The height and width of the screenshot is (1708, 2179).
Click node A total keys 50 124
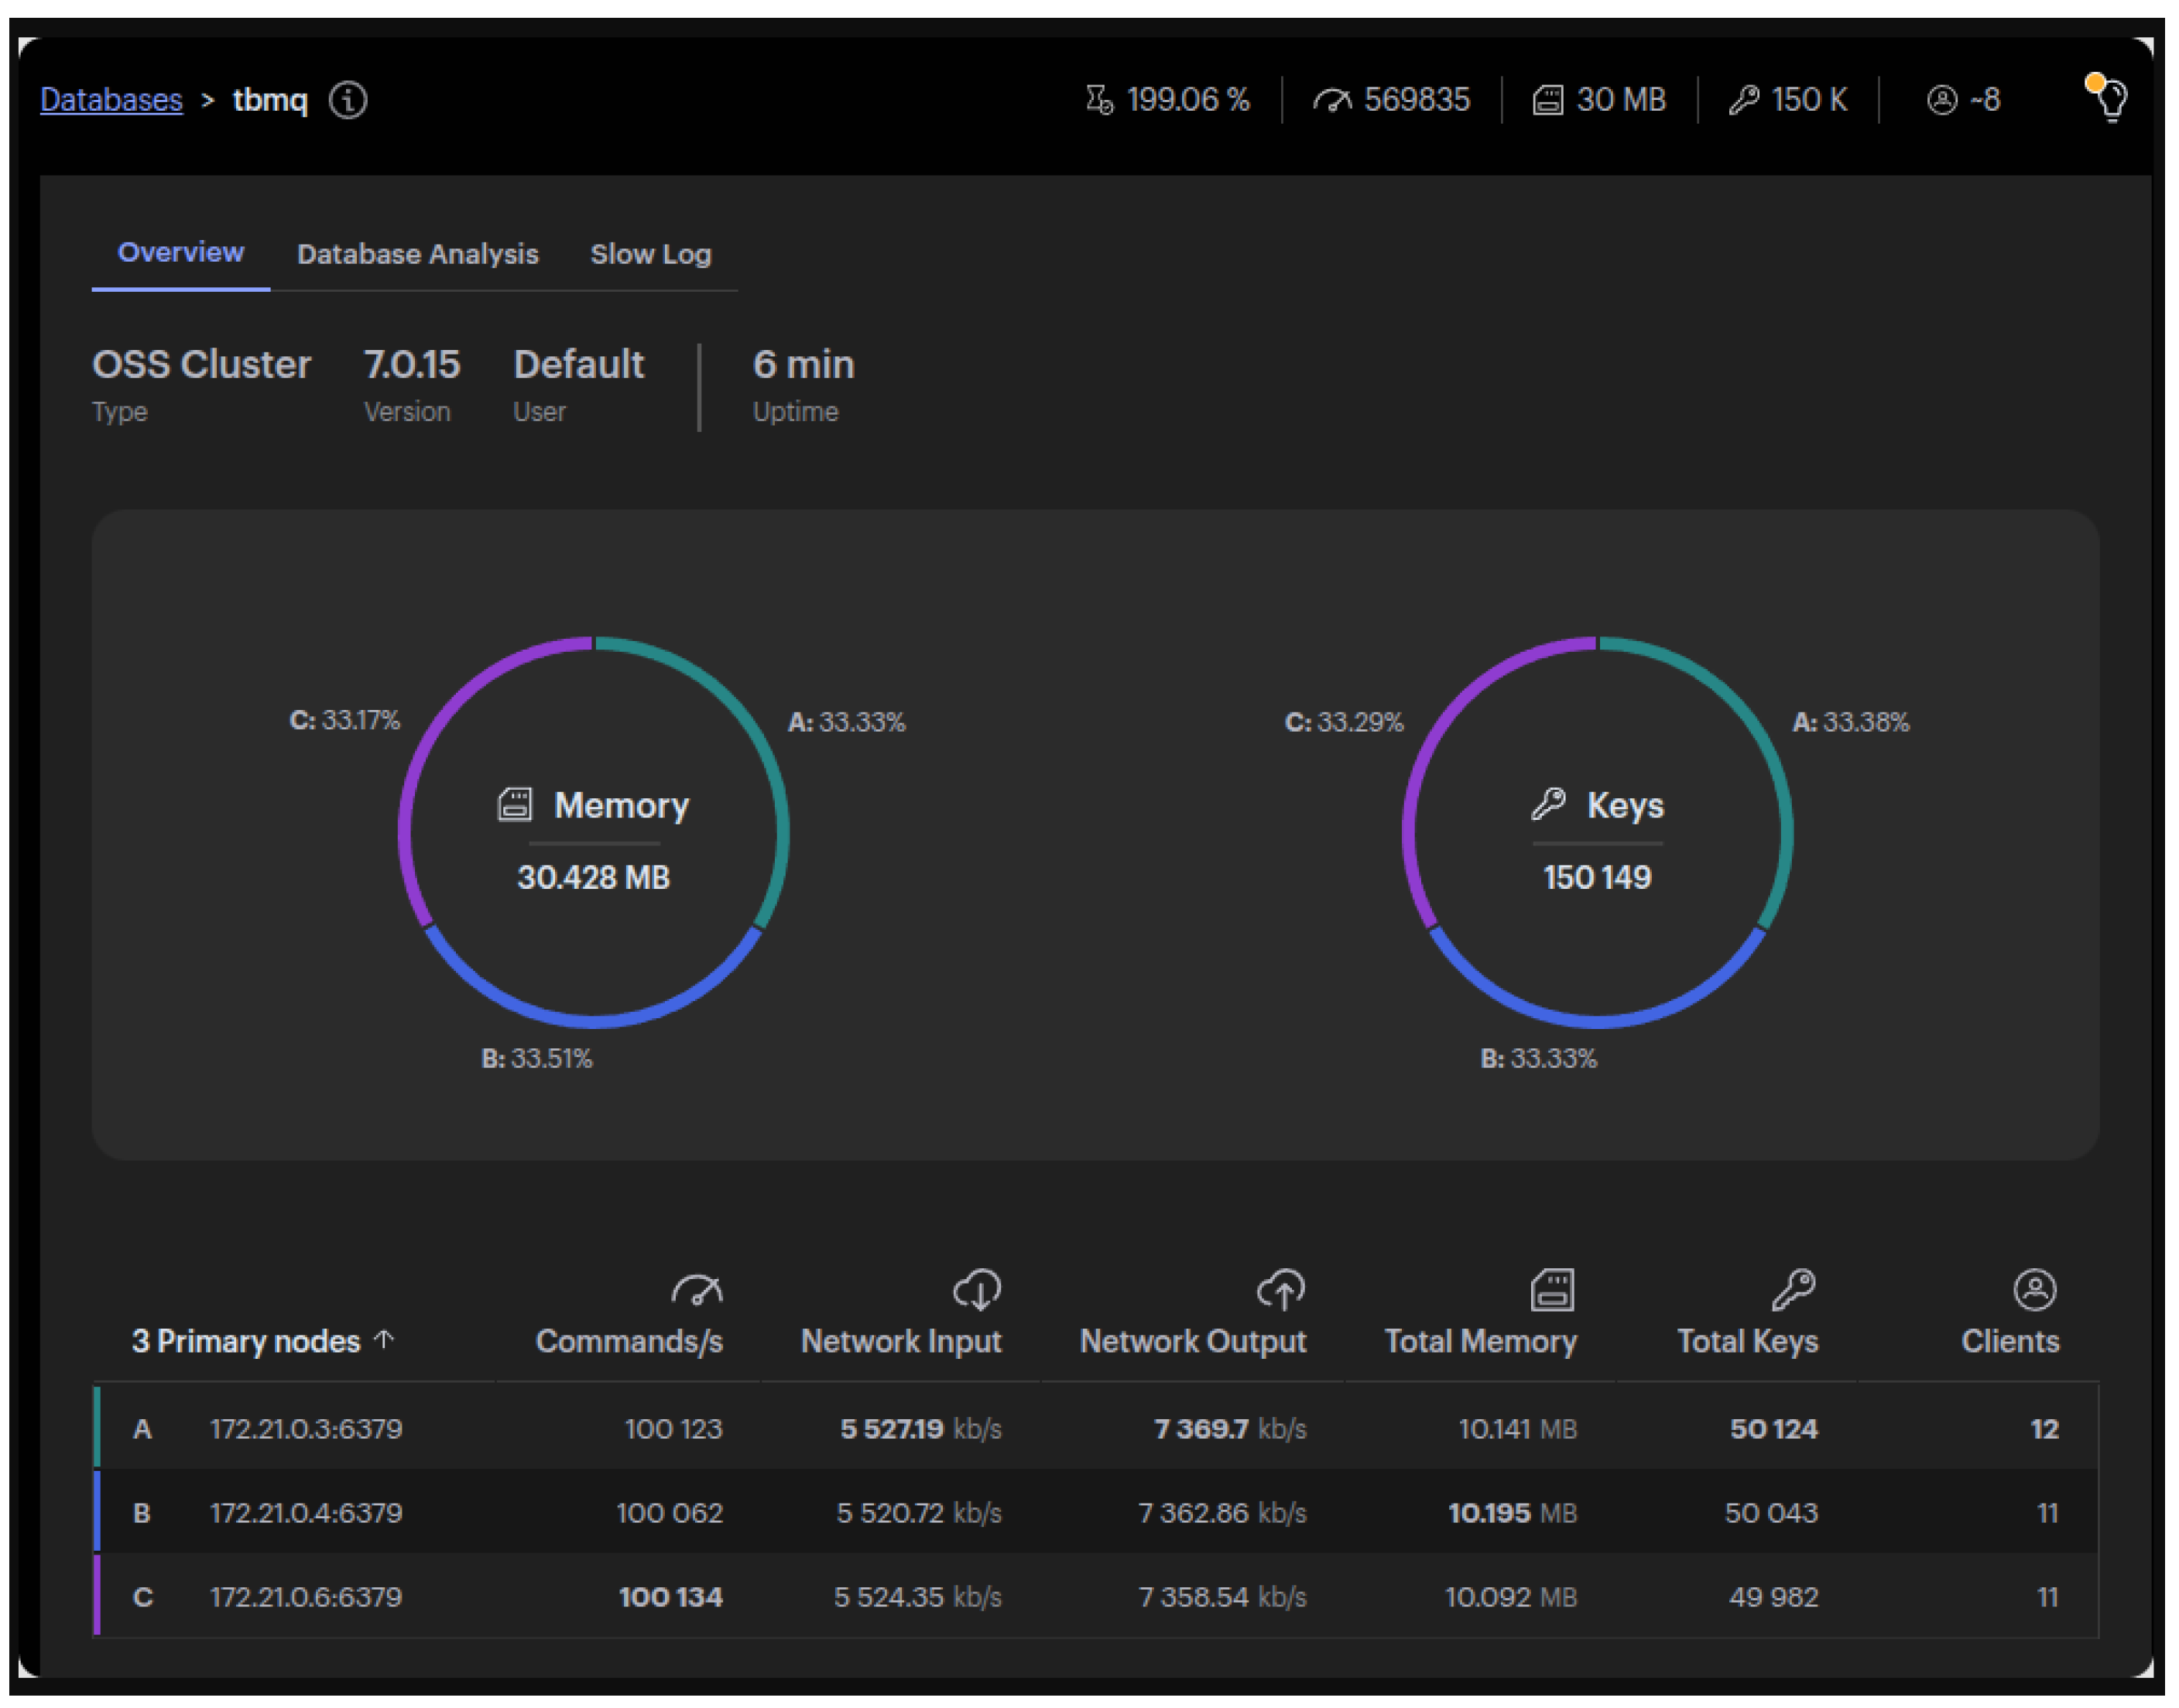click(1773, 1428)
